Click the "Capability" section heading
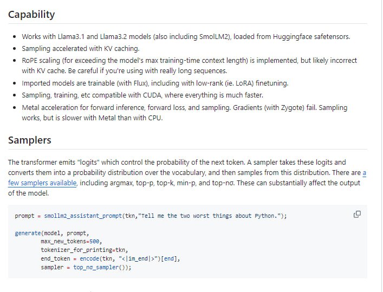Viewport: 383px width, 292px height. [31, 15]
